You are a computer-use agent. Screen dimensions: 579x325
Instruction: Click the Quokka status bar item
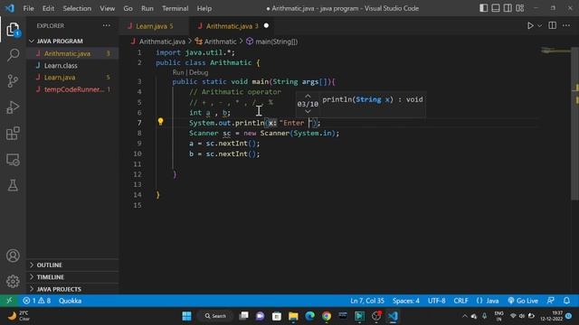[70, 301]
